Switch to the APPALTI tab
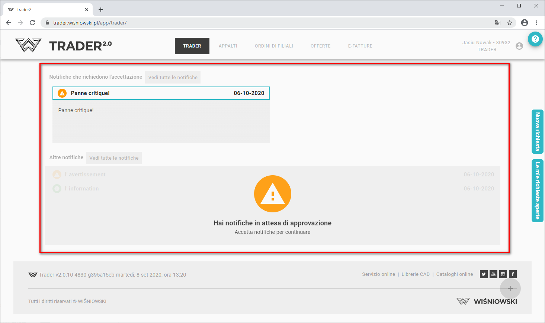 [228, 46]
